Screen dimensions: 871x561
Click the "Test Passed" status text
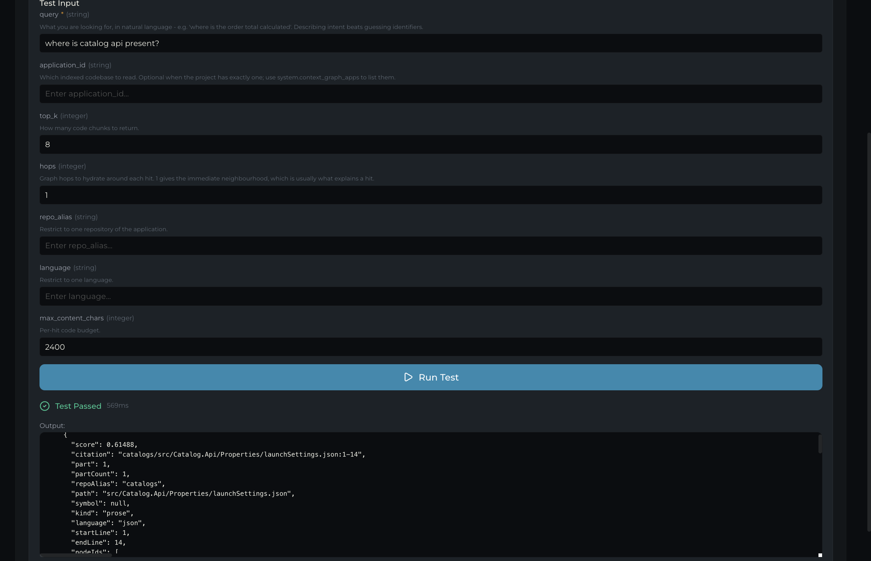point(78,406)
